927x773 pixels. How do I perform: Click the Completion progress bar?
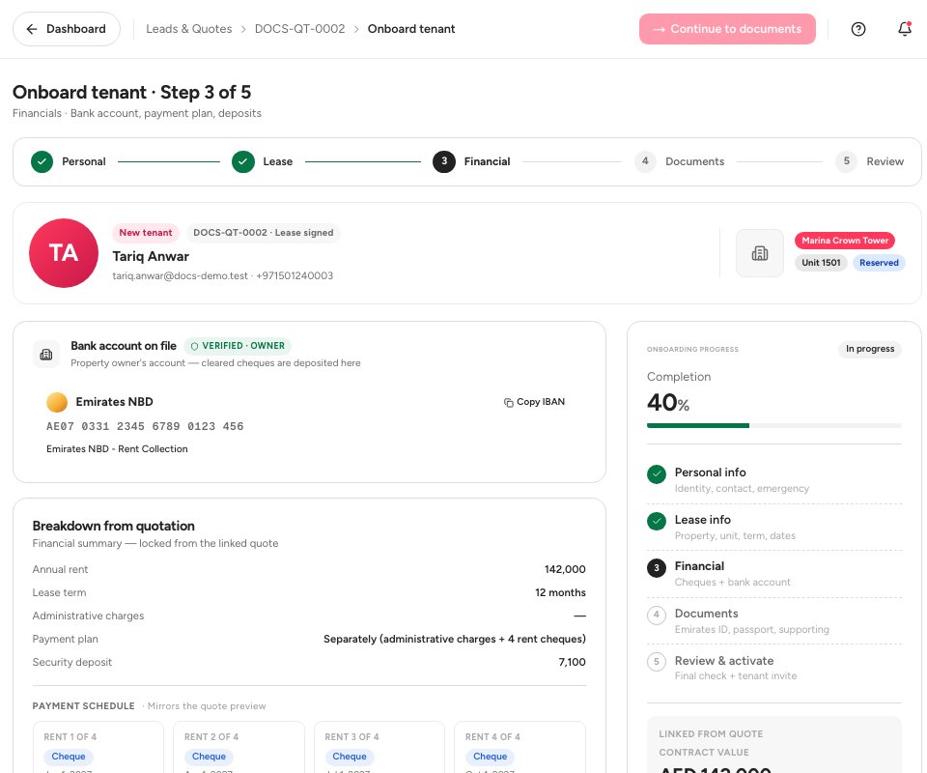(x=773, y=426)
